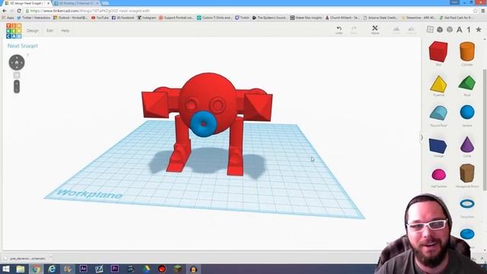This screenshot has width=487, height=274.
Task: Open Internet Explorer from taskbar
Action: click(52, 269)
